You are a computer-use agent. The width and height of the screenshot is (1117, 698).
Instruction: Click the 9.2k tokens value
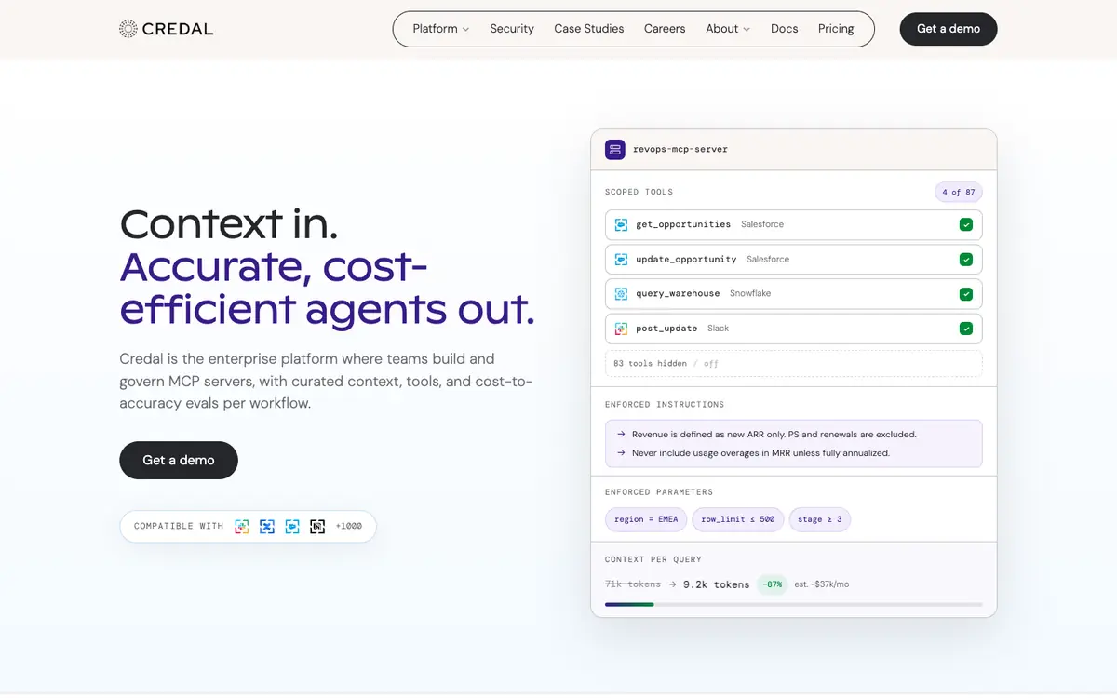716,584
